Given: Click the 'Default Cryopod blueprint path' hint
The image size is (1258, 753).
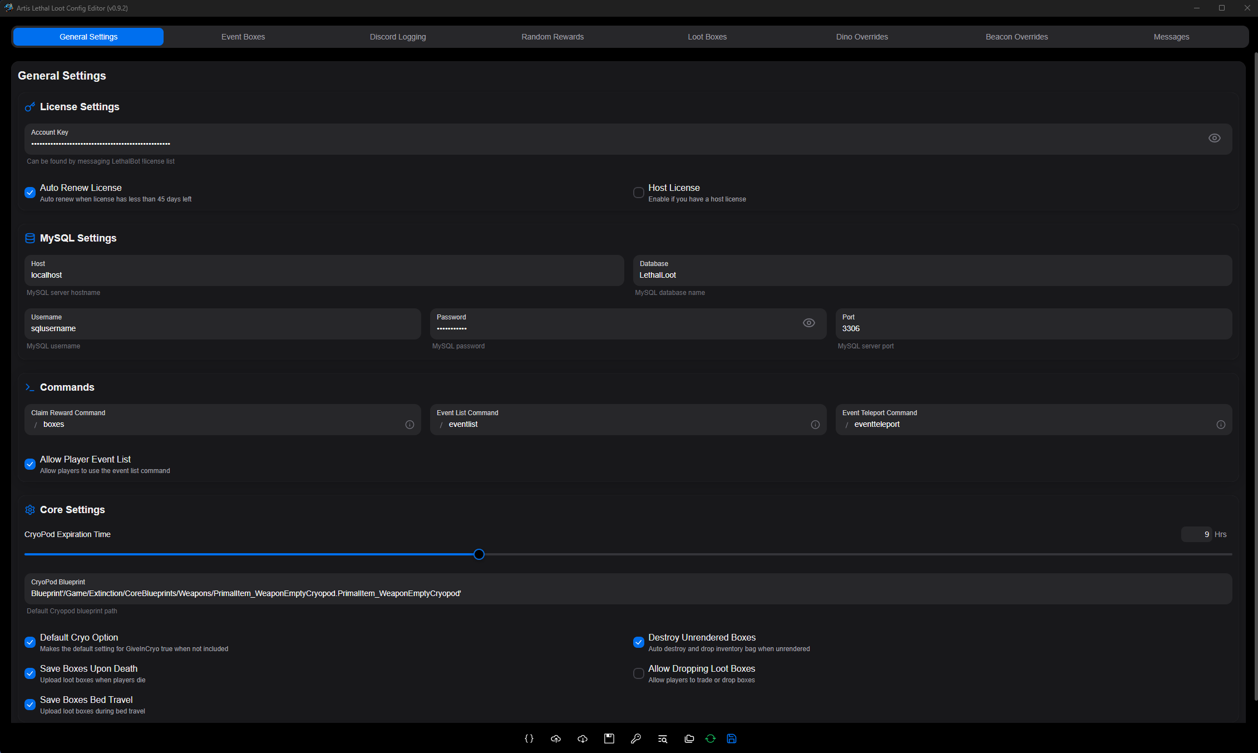Looking at the screenshot, I should [x=72, y=611].
